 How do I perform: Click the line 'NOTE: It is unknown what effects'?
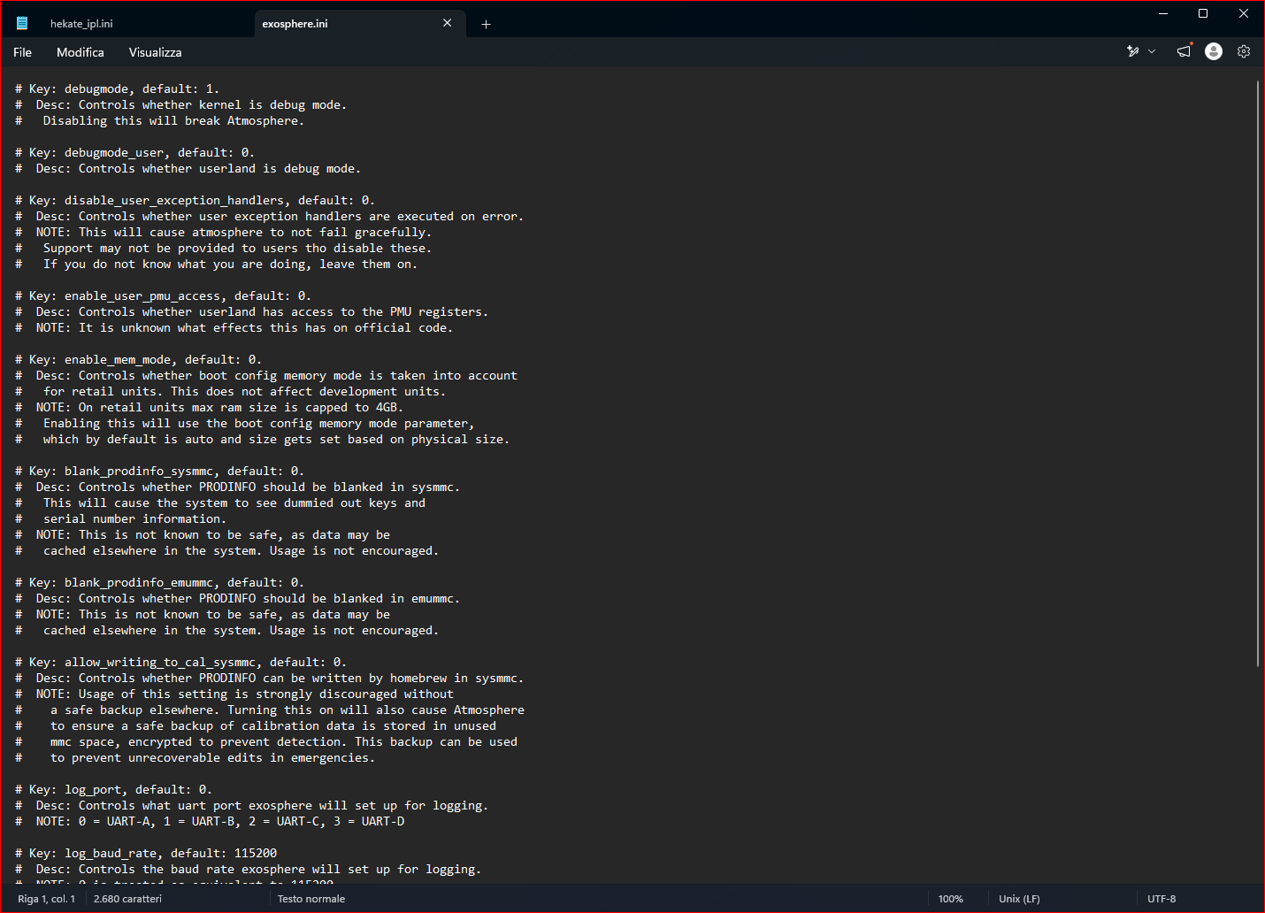pos(234,328)
